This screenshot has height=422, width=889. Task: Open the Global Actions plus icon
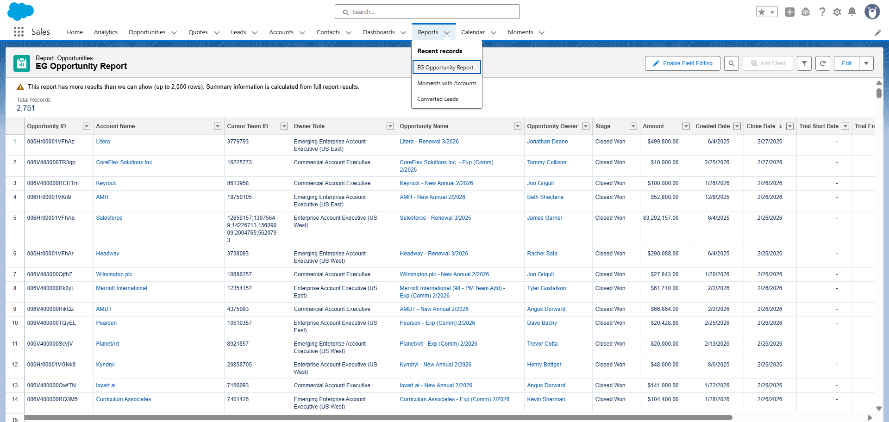[790, 12]
